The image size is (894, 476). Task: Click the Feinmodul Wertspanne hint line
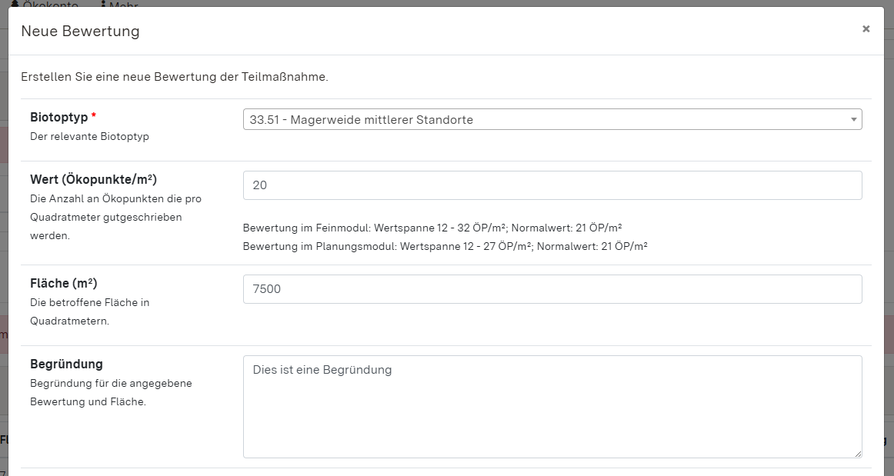[432, 228]
